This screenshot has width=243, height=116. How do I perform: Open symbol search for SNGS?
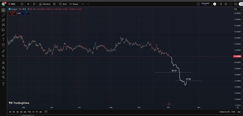pos(12,4)
